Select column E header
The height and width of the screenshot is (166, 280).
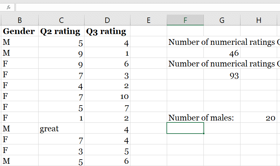point(149,20)
